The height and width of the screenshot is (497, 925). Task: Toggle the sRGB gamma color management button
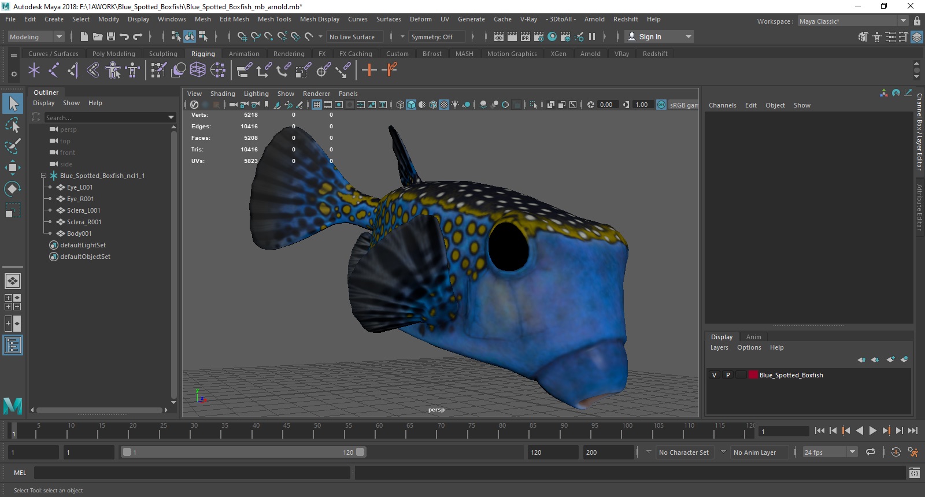pyautogui.click(x=661, y=105)
